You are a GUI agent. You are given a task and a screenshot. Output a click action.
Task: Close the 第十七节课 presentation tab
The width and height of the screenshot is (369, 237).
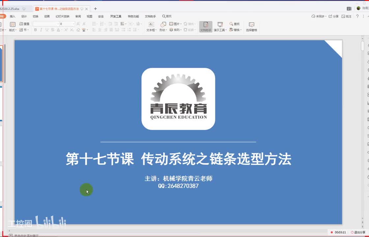click(87, 9)
